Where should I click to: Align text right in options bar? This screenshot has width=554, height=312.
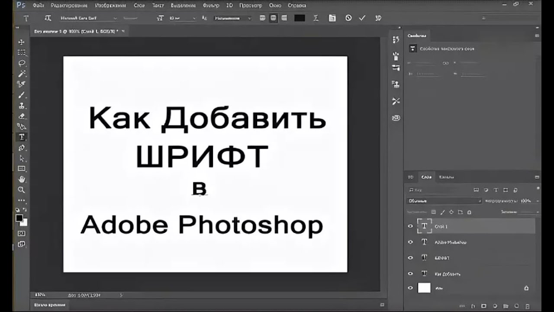pyautogui.click(x=284, y=18)
